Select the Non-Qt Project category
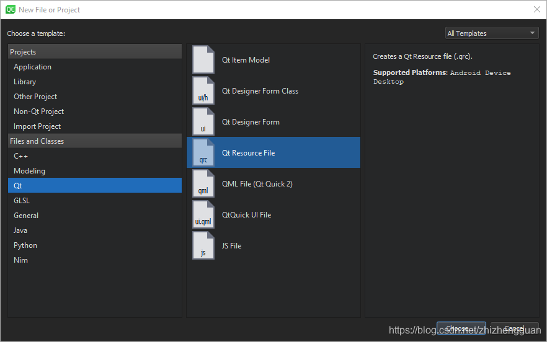The height and width of the screenshot is (342, 547). [95, 111]
